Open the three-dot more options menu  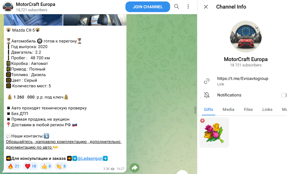188,6
